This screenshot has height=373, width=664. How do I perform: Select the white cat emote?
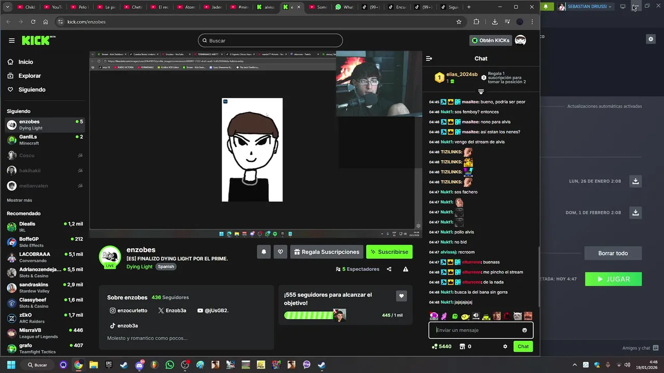point(518,316)
